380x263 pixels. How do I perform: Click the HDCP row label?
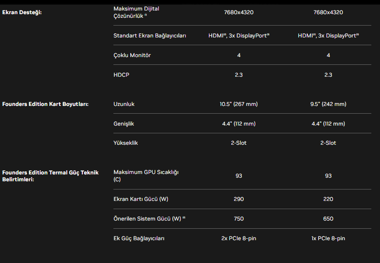[121, 75]
